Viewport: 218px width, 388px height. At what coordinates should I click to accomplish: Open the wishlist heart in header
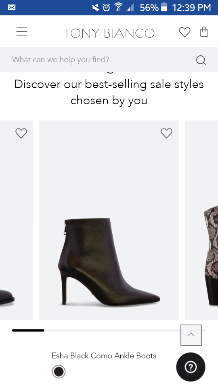pyautogui.click(x=184, y=32)
